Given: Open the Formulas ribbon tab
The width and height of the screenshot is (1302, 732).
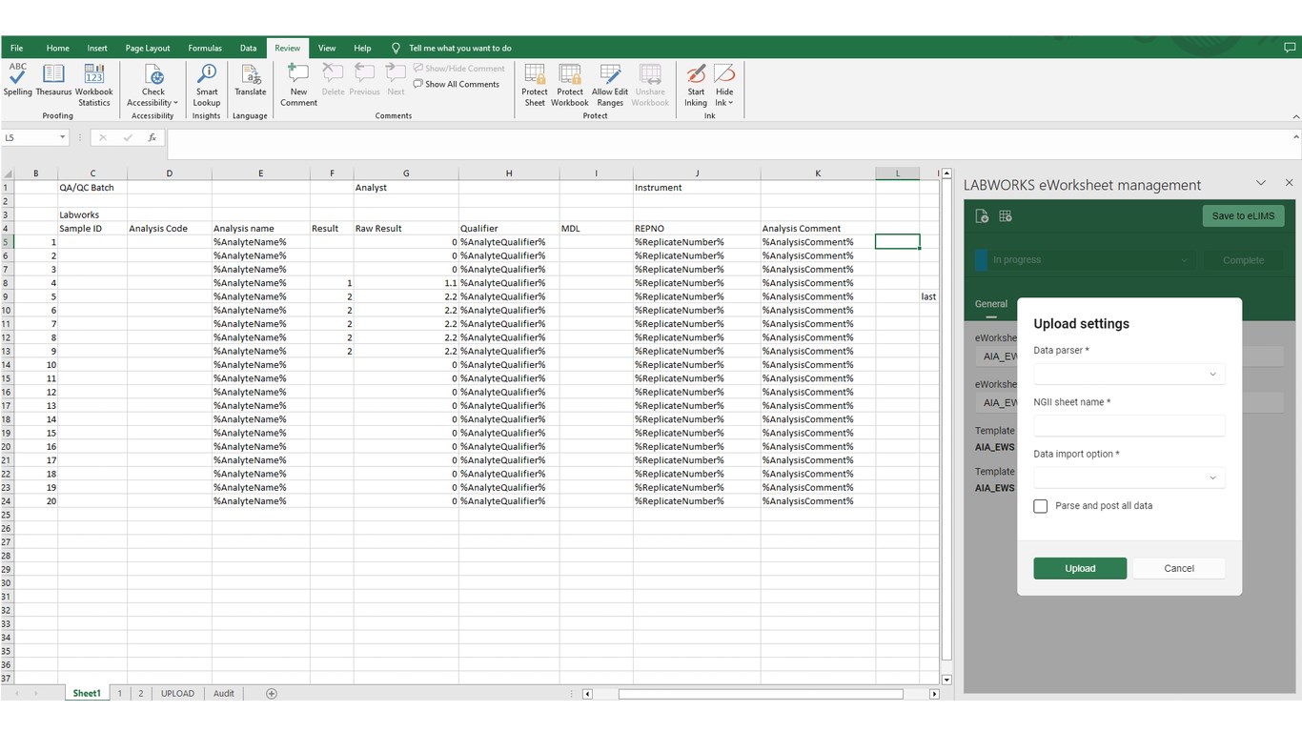Looking at the screenshot, I should (205, 48).
